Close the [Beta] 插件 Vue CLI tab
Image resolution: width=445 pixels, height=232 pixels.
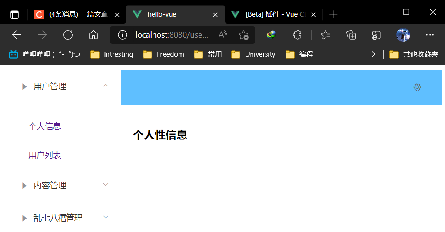[313, 15]
